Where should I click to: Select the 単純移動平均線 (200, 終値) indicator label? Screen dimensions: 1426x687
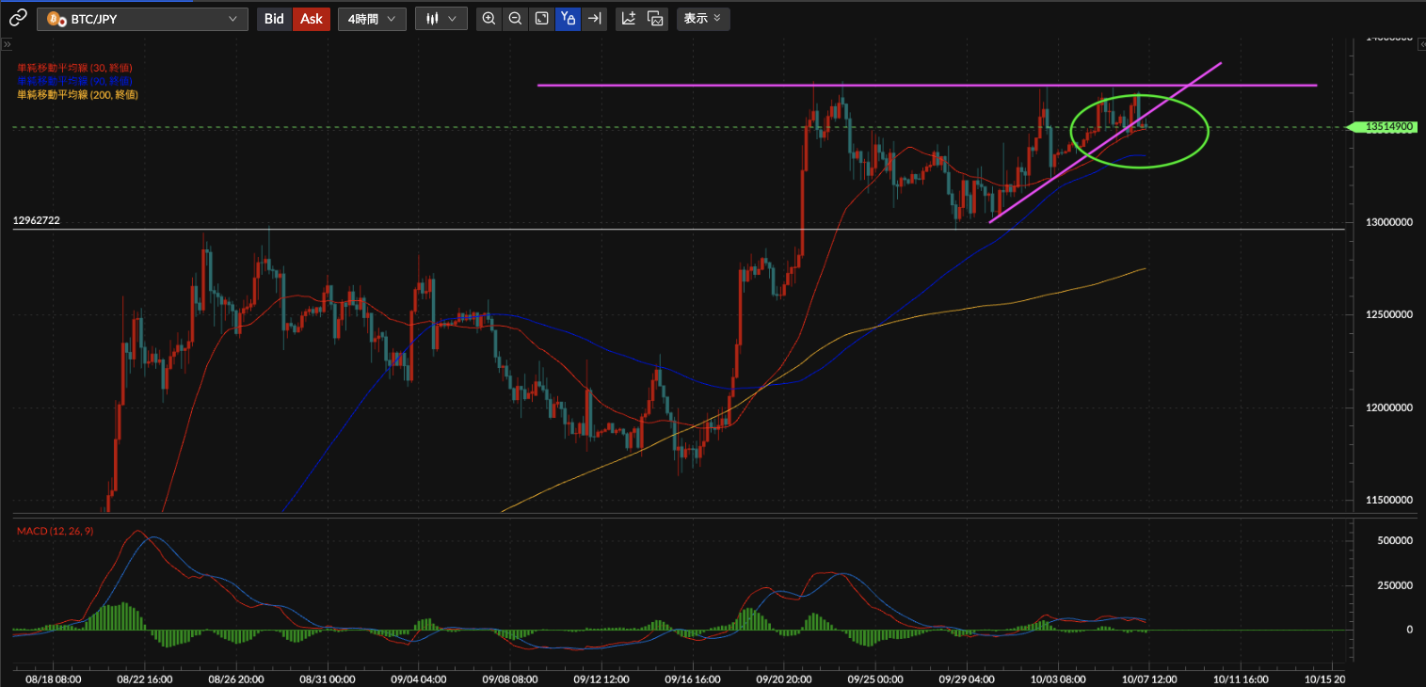77,94
